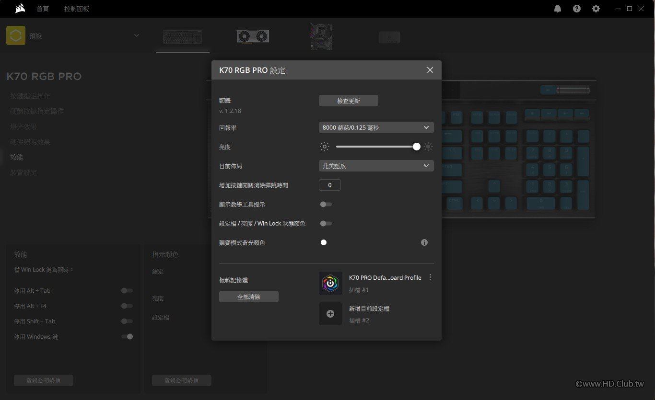Expand the 預設 profile dropdown
This screenshot has width=655, height=400.
pos(137,35)
